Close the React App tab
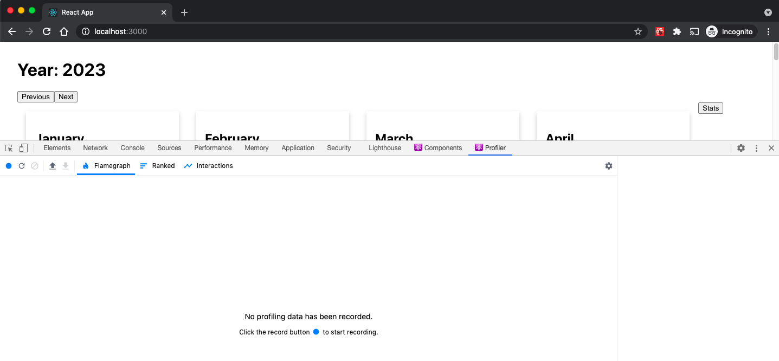Image resolution: width=779 pixels, height=361 pixels. [x=164, y=12]
